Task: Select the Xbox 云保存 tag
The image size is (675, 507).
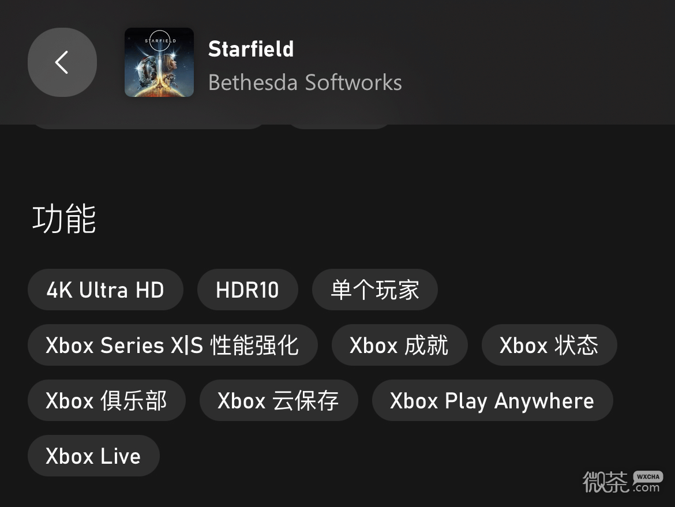Action: coord(279,400)
